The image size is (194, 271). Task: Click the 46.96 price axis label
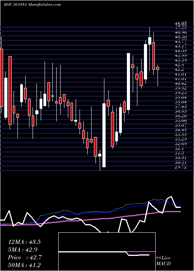(x=181, y=32)
